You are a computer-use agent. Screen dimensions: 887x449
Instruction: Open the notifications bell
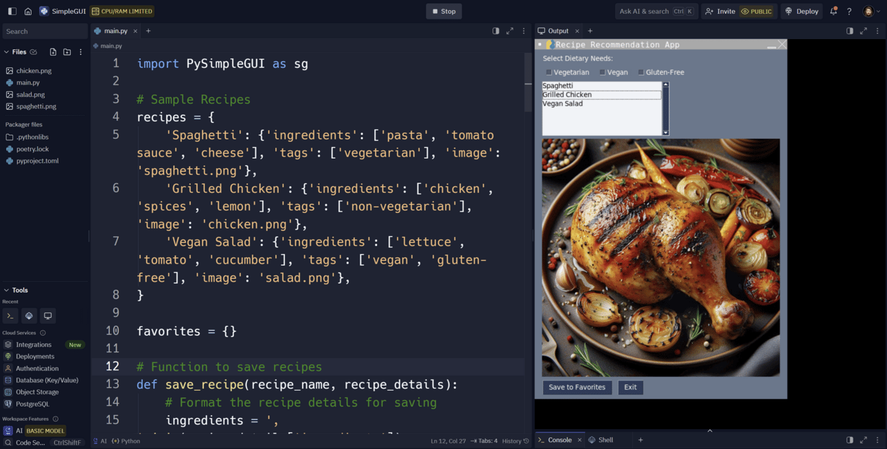pos(833,11)
